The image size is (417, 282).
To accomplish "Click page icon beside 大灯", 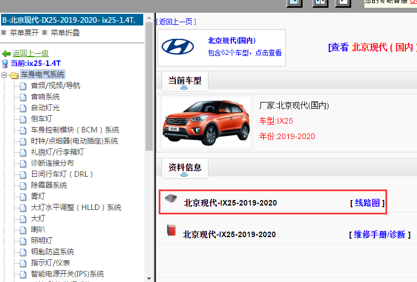I will (23, 219).
